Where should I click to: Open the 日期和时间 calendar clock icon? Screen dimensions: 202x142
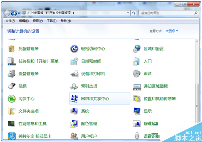(74, 61)
